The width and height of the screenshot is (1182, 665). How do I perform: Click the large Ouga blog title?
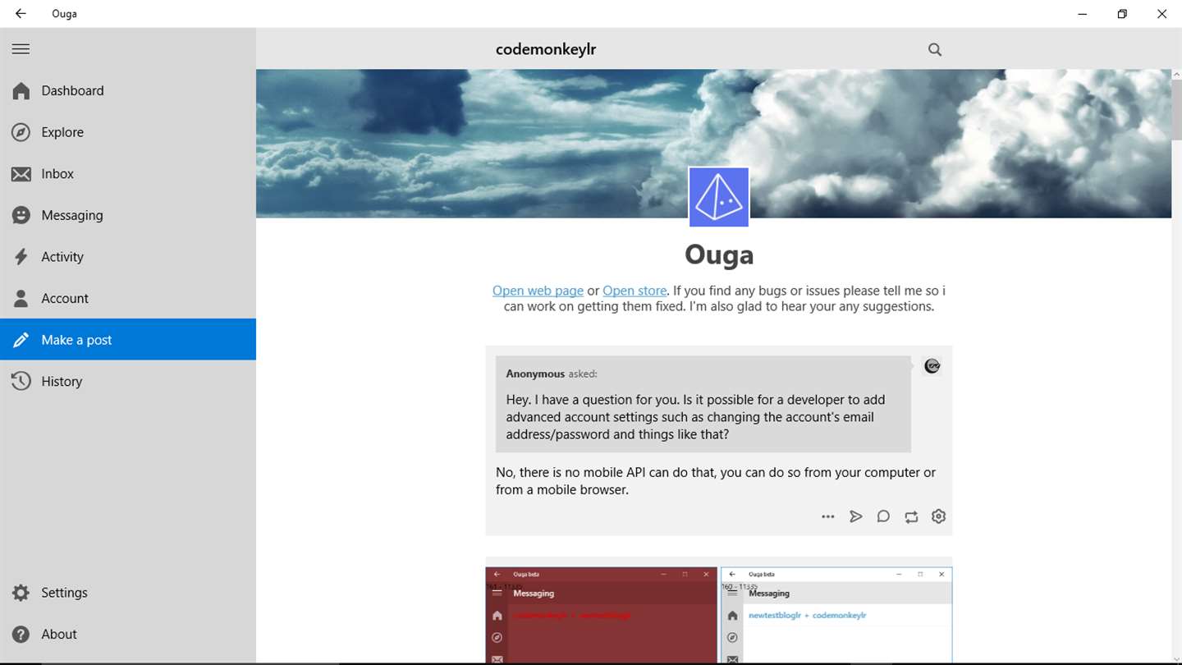coord(719,255)
